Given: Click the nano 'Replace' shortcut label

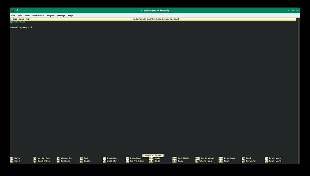Looking at the screenshot, I should pyautogui.click(x=66, y=161).
